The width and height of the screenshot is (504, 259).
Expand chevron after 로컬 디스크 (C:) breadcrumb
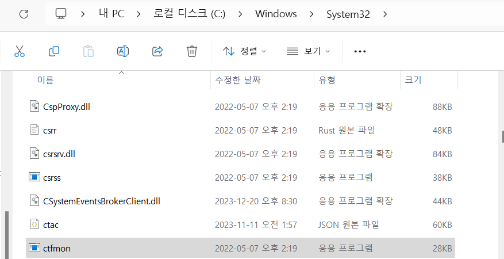(x=241, y=14)
